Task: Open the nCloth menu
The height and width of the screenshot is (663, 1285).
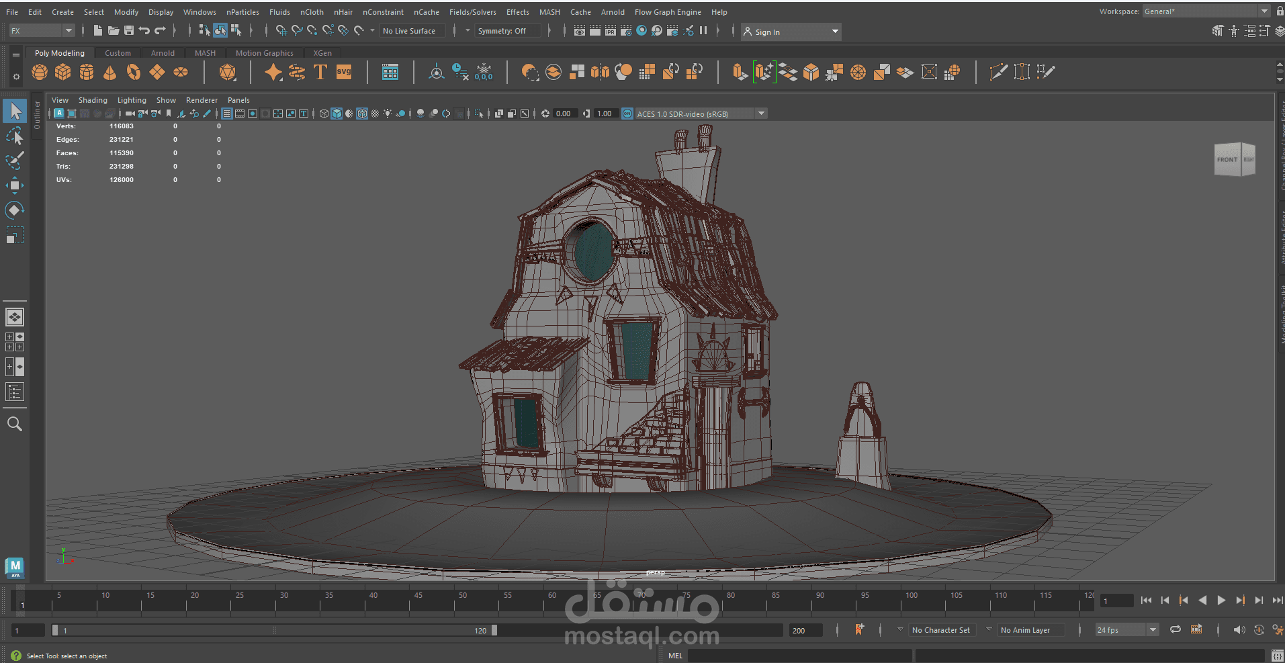Action: pos(312,11)
